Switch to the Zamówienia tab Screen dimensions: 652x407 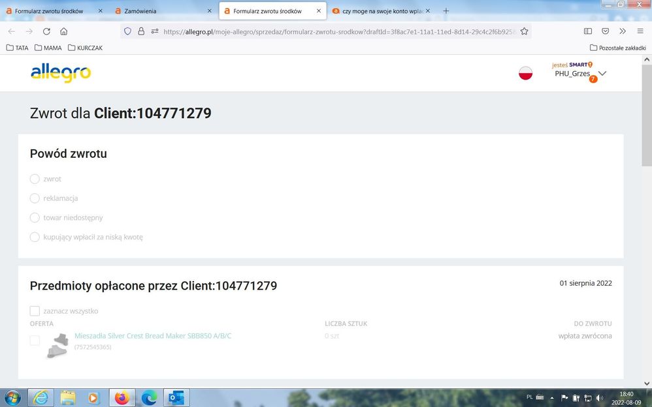[x=162, y=11]
